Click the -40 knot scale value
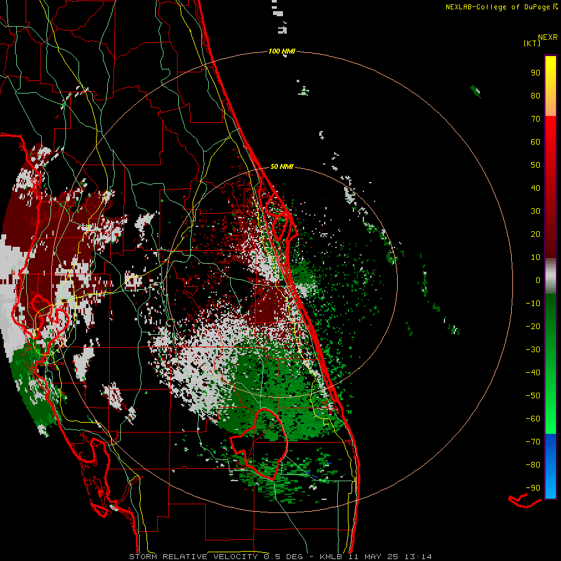 tap(533, 373)
